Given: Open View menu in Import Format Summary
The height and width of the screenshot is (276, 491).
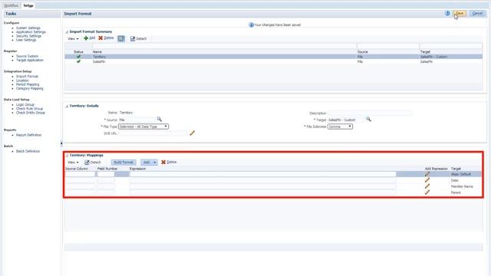Looking at the screenshot, I should (73, 38).
